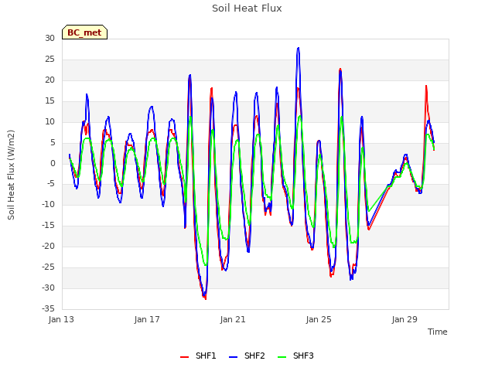Viewport: 495px width, 371px height.
Task: Click the blue SHF2 legend line marker
Action: coord(233,357)
